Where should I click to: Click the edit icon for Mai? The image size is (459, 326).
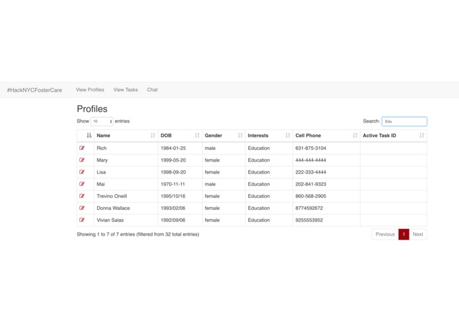click(82, 184)
